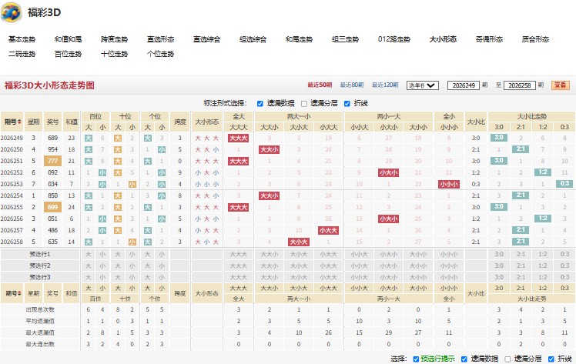Click the end period field 2026258

pyautogui.click(x=520, y=85)
